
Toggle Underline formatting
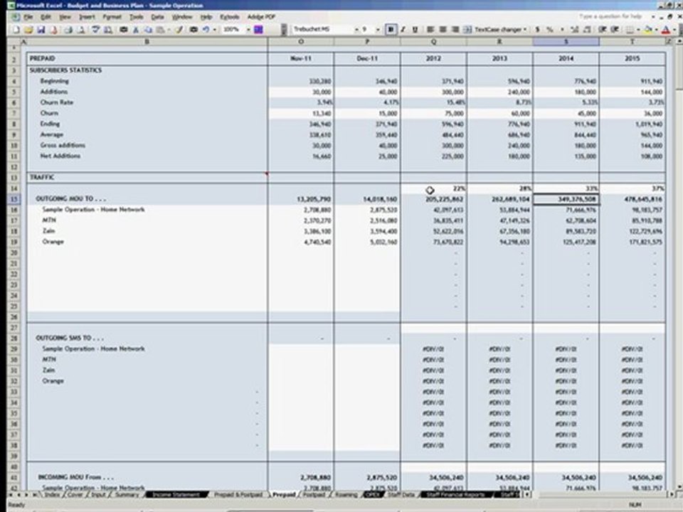click(415, 30)
